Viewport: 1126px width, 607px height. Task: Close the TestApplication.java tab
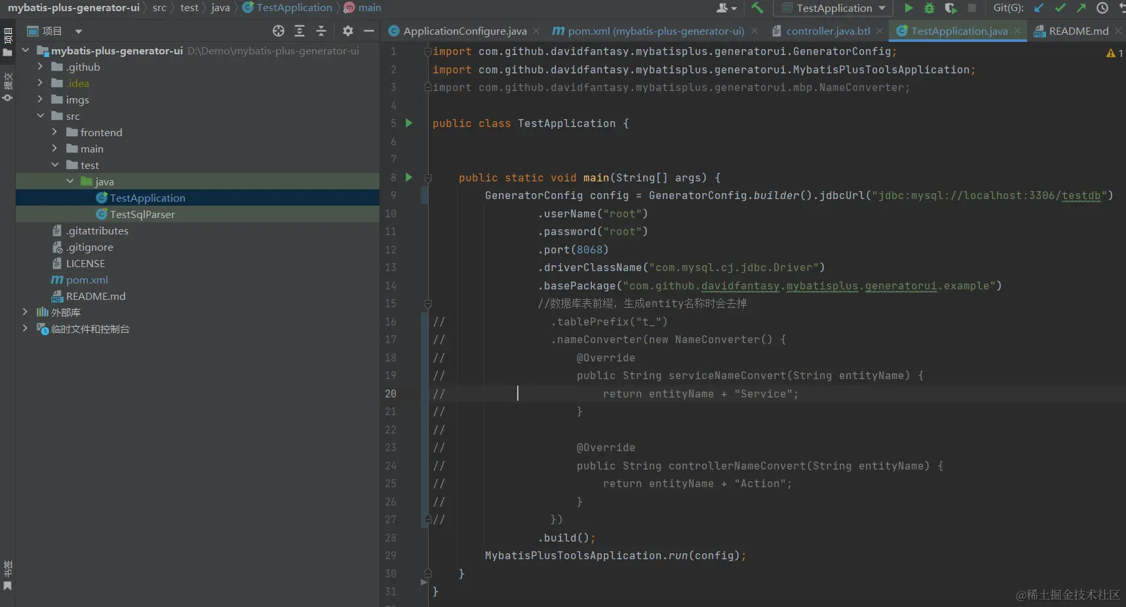(x=1017, y=31)
